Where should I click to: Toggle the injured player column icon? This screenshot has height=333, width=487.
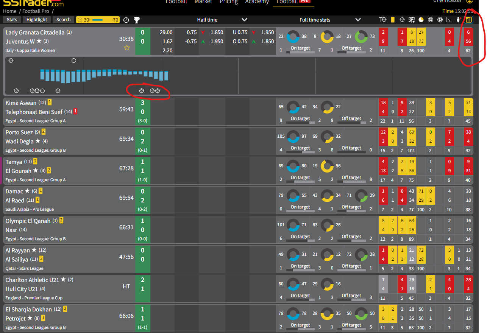pyautogui.click(x=459, y=20)
